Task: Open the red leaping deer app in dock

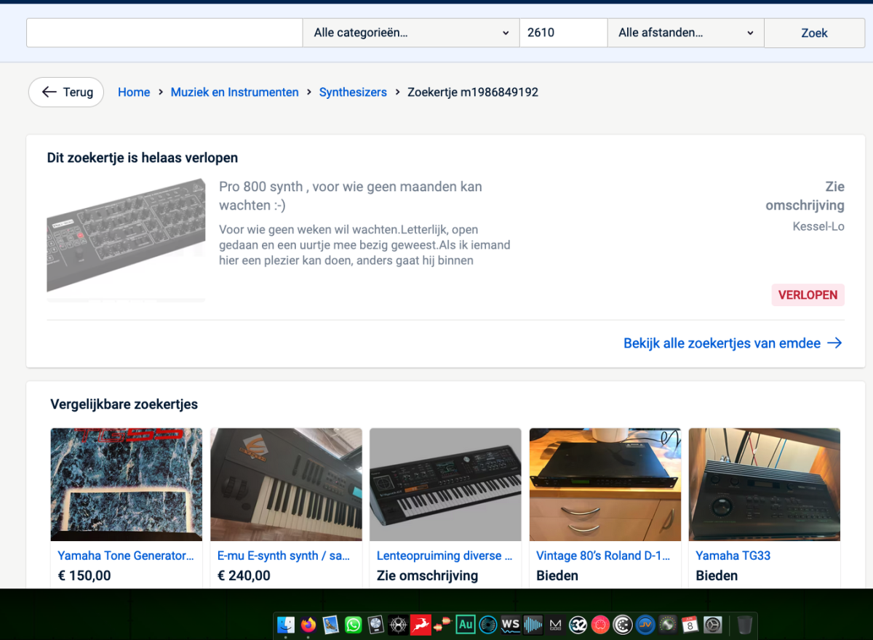Action: coord(420,625)
